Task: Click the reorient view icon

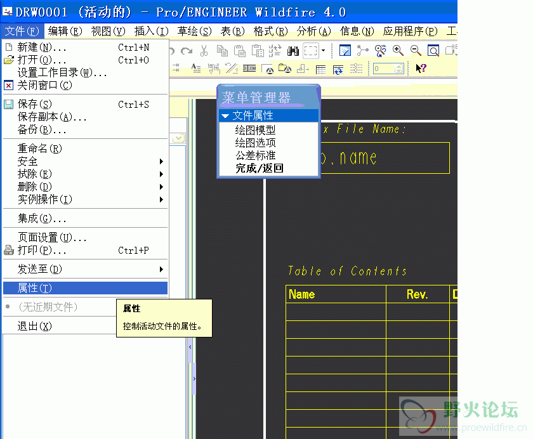Action: pos(380,51)
